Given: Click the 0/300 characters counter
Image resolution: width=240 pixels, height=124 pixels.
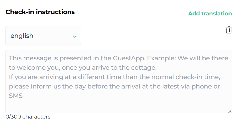Looking at the screenshot, I should coord(28,117).
